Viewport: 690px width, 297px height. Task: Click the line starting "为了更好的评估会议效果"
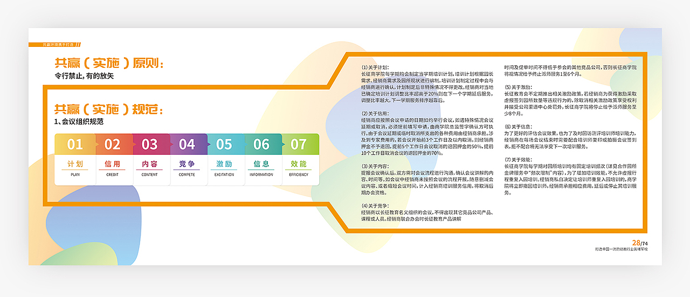pos(571,133)
